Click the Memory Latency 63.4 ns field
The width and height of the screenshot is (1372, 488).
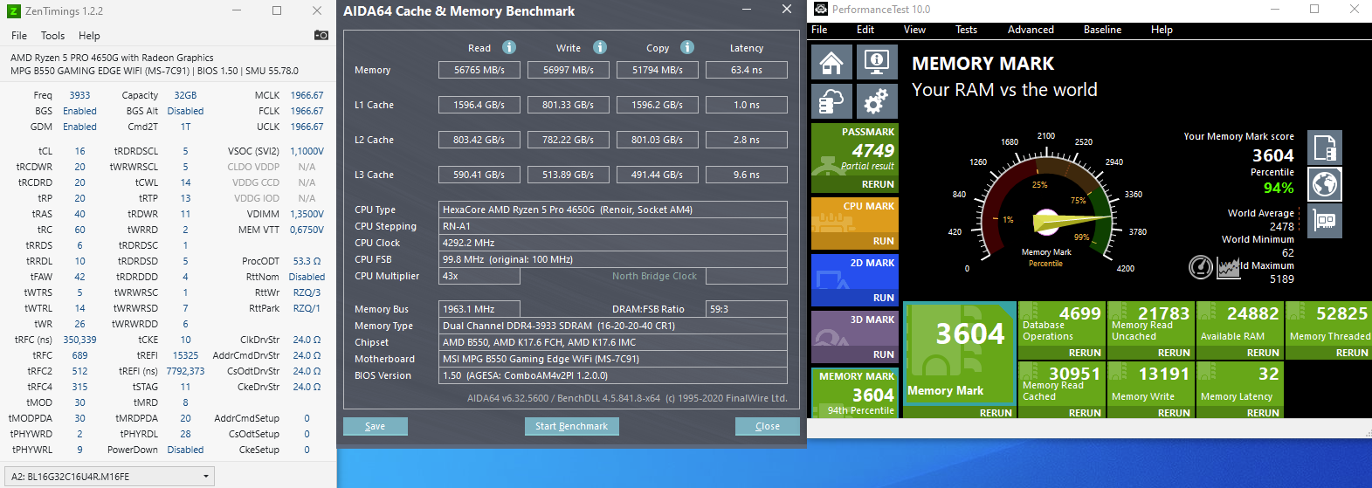(x=747, y=70)
